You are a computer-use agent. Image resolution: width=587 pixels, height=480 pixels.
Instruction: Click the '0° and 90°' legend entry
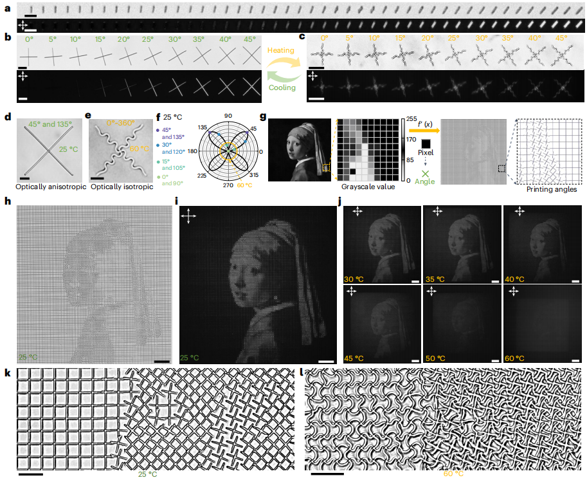click(x=172, y=180)
